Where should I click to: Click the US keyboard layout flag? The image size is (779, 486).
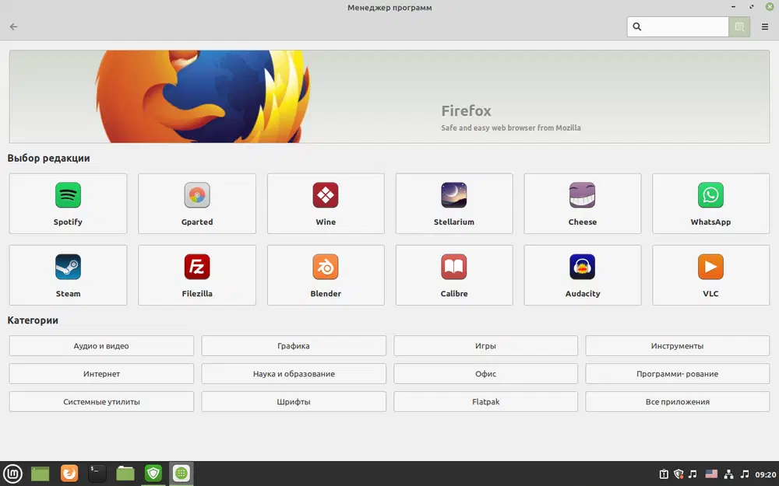[x=711, y=474]
